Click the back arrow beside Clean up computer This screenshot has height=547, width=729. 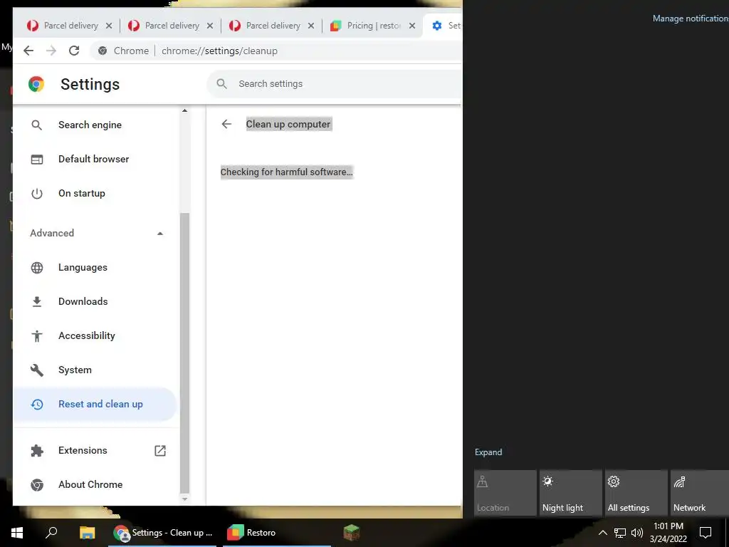226,124
